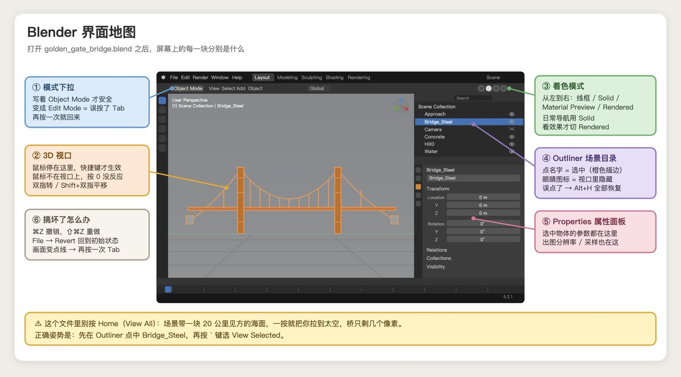This screenshot has height=377, width=681.
Task: Open the Render menu
Action: pos(200,78)
